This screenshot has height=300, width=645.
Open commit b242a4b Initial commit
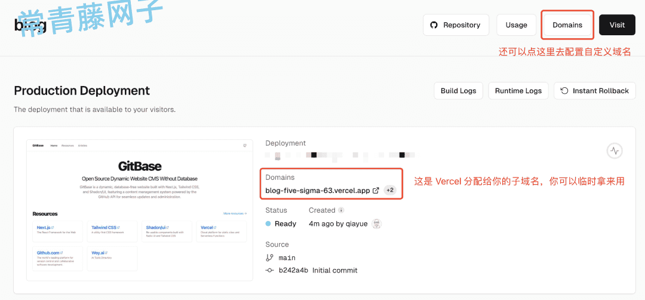point(318,270)
